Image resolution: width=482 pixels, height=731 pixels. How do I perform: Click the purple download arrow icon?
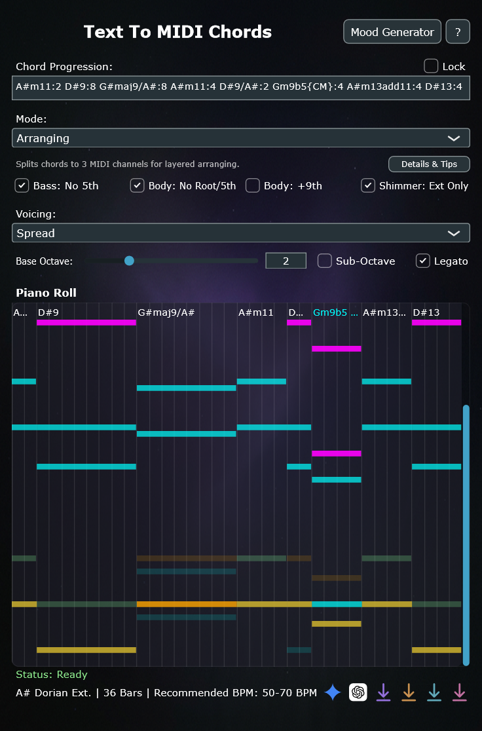tap(383, 692)
